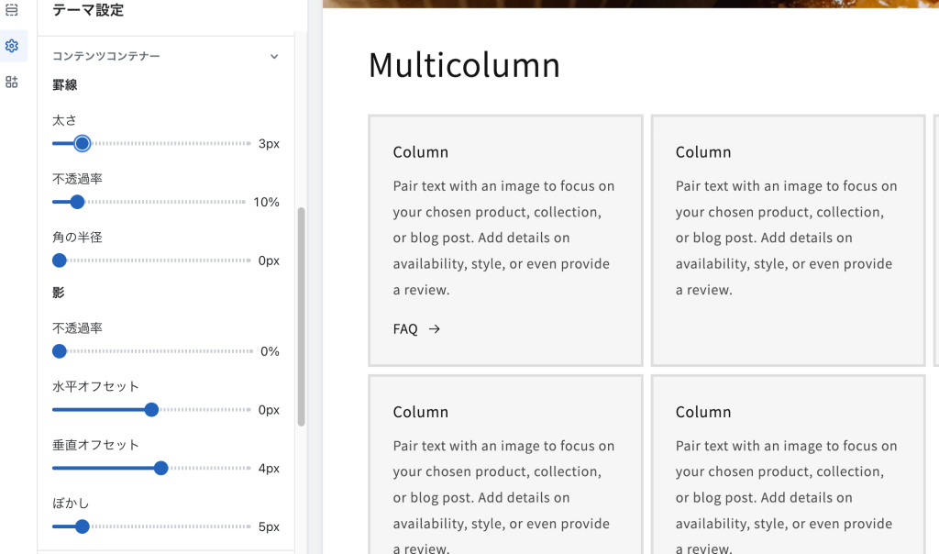Click the FAQ link in first column
The image size is (939, 554).
coord(405,328)
